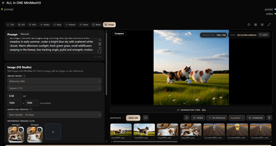Click the left panel vertical scrollbar
The width and height of the screenshot is (276, 146).
click(106, 64)
